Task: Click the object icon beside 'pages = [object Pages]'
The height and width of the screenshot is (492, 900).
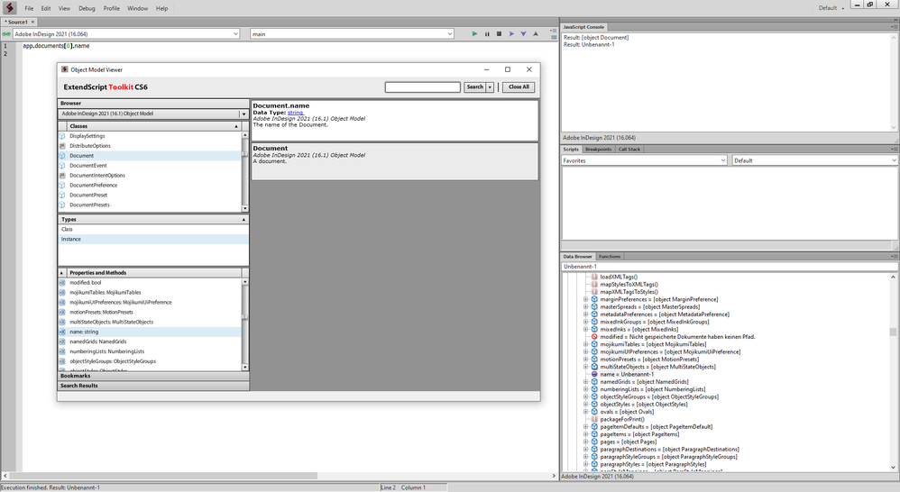Action: click(594, 442)
